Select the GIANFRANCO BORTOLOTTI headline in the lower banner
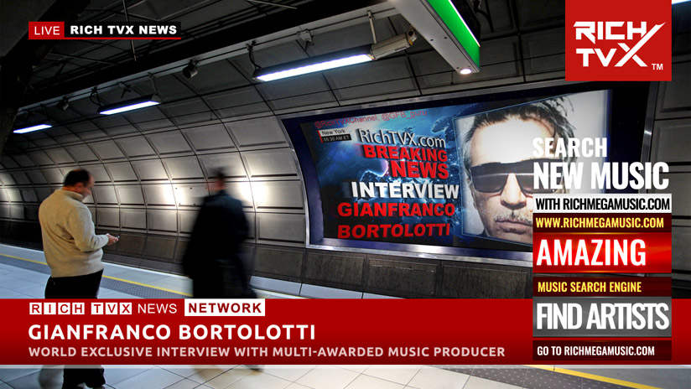The width and height of the screenshot is (691, 389). click(x=172, y=331)
